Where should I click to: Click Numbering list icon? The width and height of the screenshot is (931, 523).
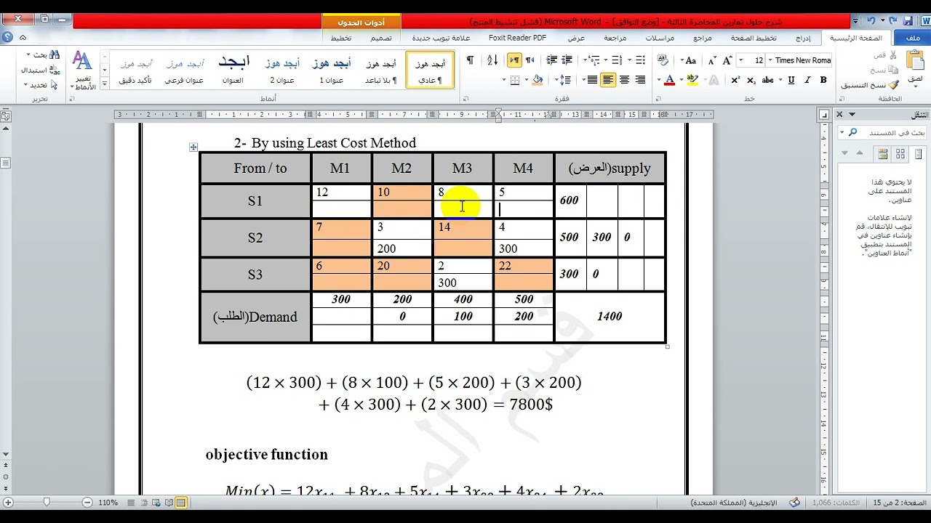(615, 60)
